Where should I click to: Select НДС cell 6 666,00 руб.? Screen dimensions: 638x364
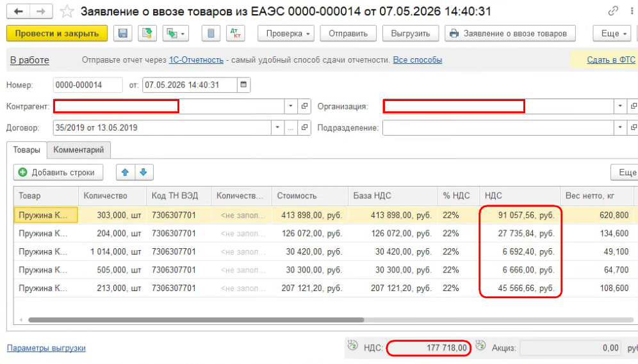click(519, 270)
